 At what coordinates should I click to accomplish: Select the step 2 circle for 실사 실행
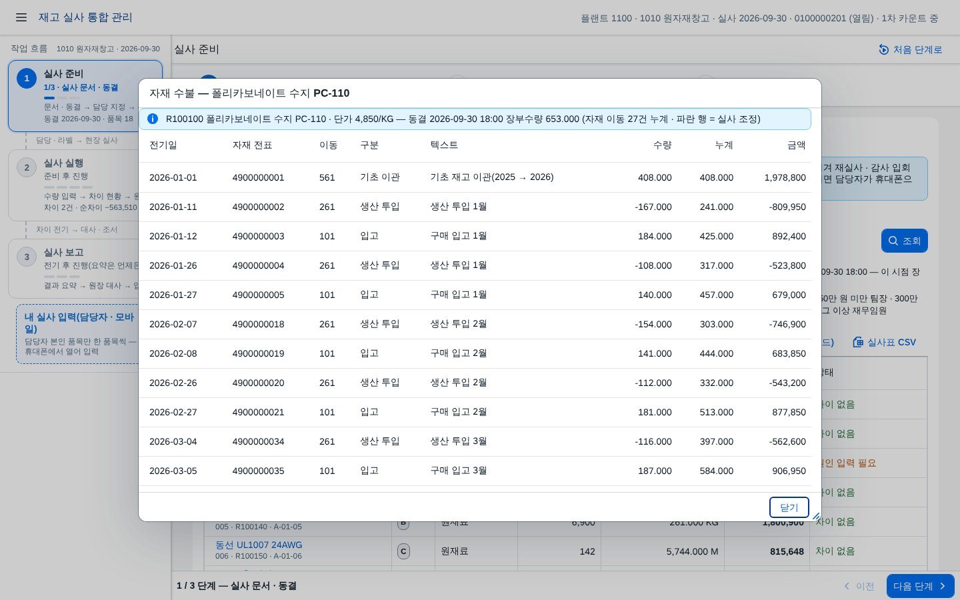pos(27,167)
